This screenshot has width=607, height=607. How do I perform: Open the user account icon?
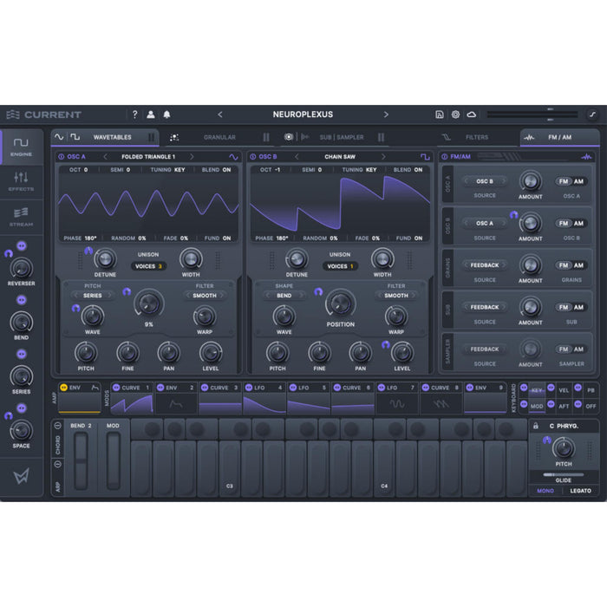pyautogui.click(x=150, y=114)
